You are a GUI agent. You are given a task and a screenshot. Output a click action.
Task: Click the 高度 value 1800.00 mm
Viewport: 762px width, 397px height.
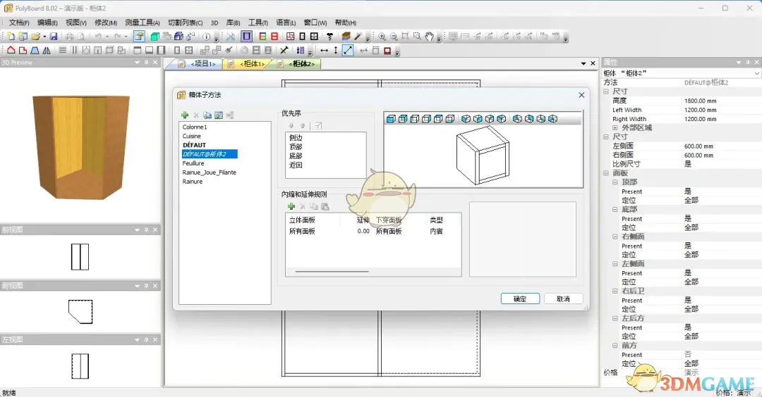[701, 101]
